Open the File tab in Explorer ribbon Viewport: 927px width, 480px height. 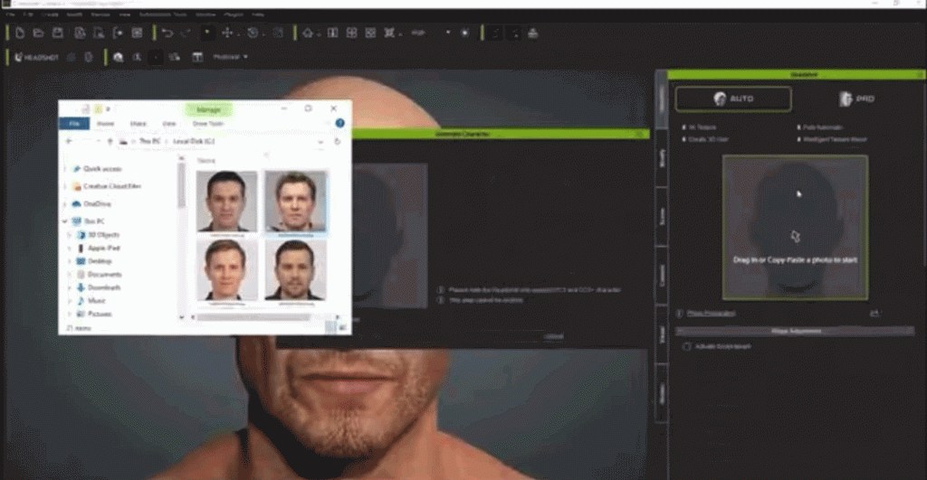pos(74,124)
